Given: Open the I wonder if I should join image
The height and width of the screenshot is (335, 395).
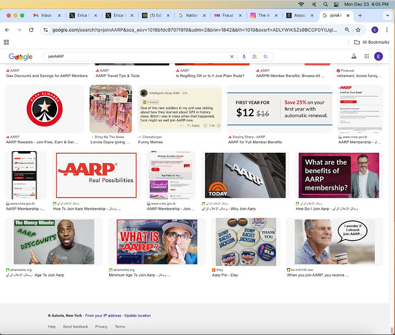Looking at the screenshot, I should pyautogui.click(x=335, y=242).
